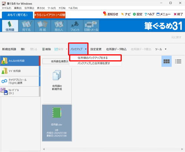Open the ツール(T) menu in menu bar
Screen dimensions: 185x152
click(x=52, y=8)
